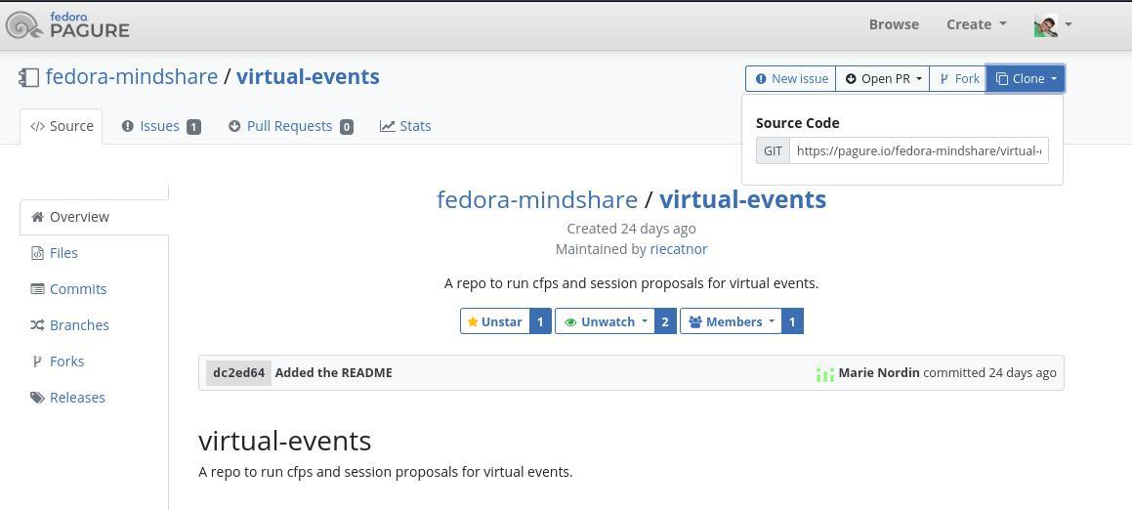Viewport: 1132px width, 510px height.
Task: Click the Overview home icon
Action: point(37,217)
